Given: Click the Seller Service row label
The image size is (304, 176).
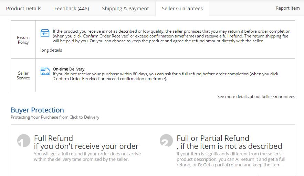Looking at the screenshot, I should 23,76.
